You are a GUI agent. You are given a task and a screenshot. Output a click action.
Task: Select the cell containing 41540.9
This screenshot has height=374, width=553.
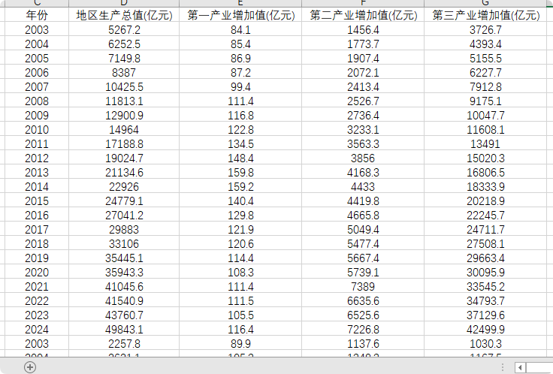[124, 301]
